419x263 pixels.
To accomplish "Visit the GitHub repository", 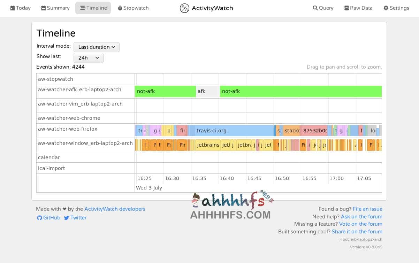I will pyautogui.click(x=48, y=217).
